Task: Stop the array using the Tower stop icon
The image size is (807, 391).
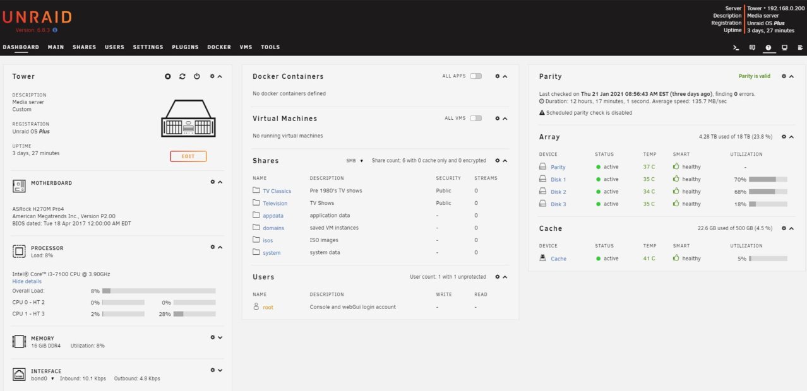Action: pos(168,76)
